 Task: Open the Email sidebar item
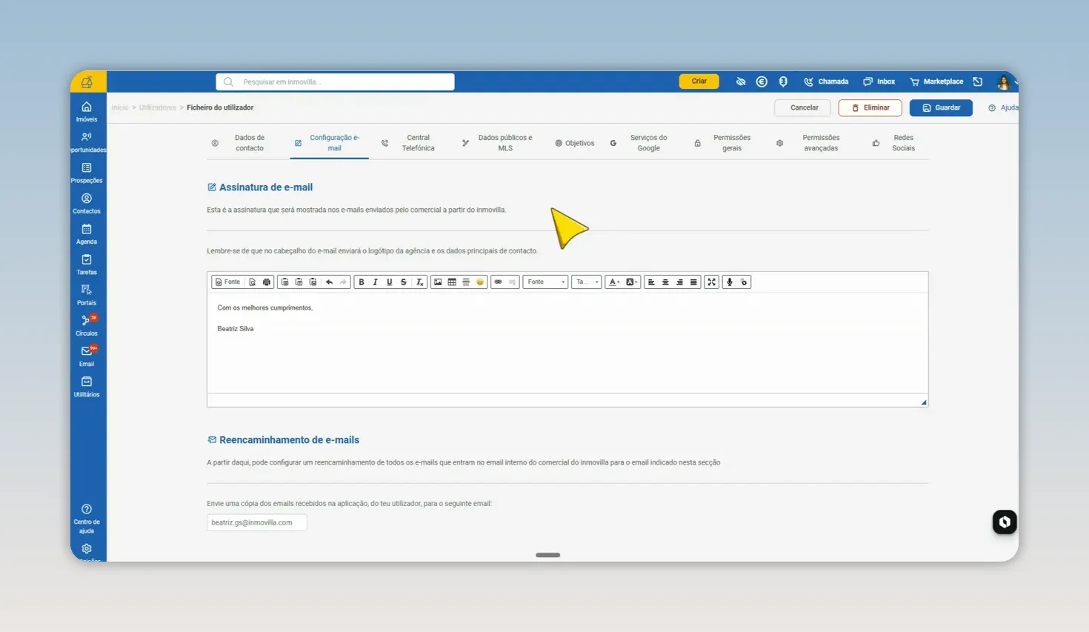pos(87,356)
